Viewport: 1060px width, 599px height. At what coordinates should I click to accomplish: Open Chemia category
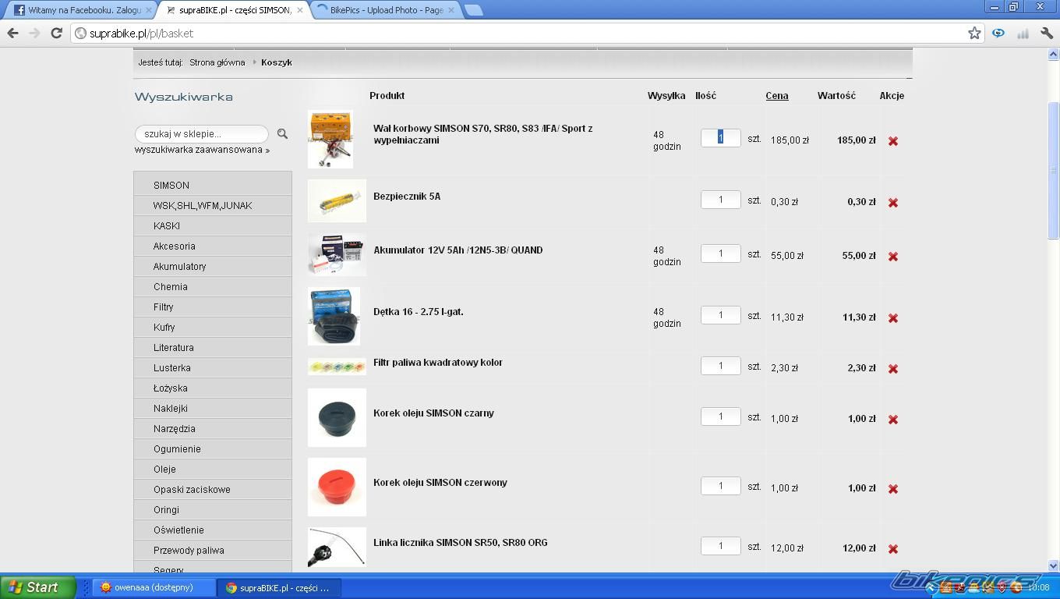[x=213, y=287]
